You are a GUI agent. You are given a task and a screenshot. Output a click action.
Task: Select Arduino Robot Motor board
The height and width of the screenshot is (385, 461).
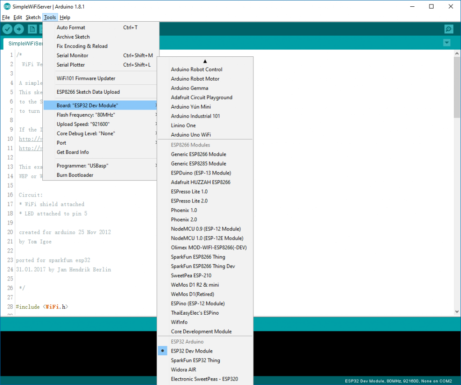pos(205,79)
